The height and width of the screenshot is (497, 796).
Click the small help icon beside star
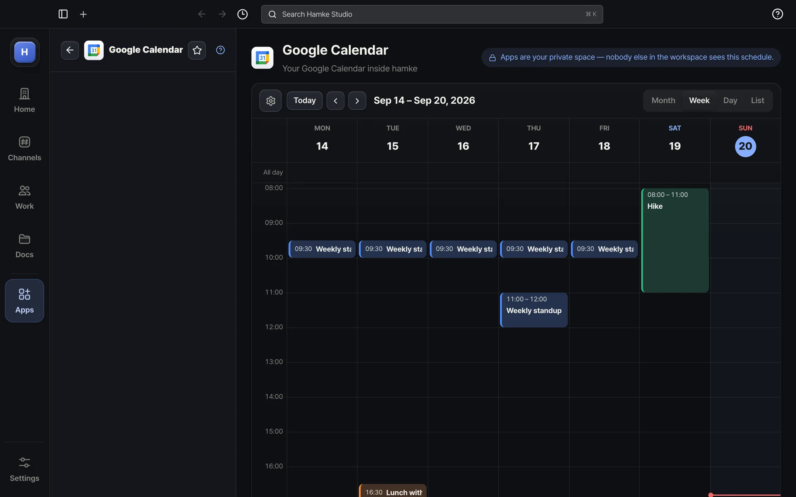221,50
